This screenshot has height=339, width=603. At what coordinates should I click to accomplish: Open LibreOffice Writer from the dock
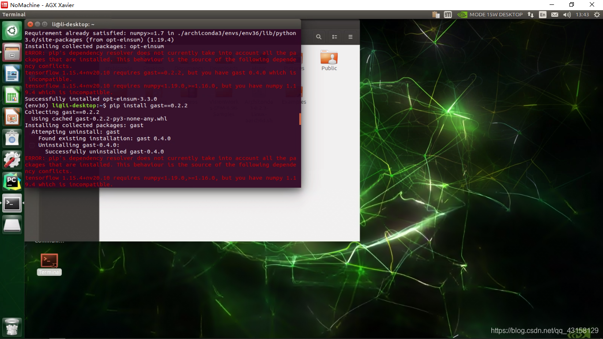click(12, 74)
